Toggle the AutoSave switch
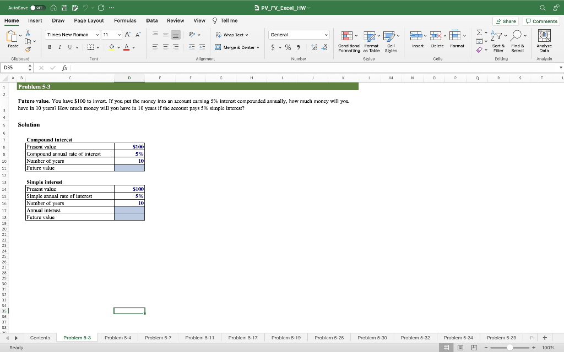Screen dimensions: 564x352 [x=38, y=8]
